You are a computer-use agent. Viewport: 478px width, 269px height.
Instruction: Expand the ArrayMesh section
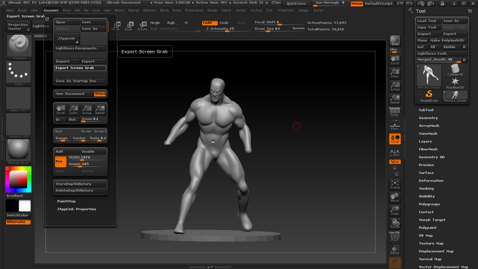pos(429,126)
